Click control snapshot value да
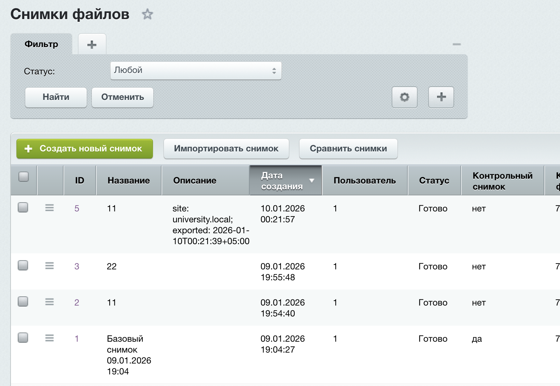 pyautogui.click(x=477, y=339)
